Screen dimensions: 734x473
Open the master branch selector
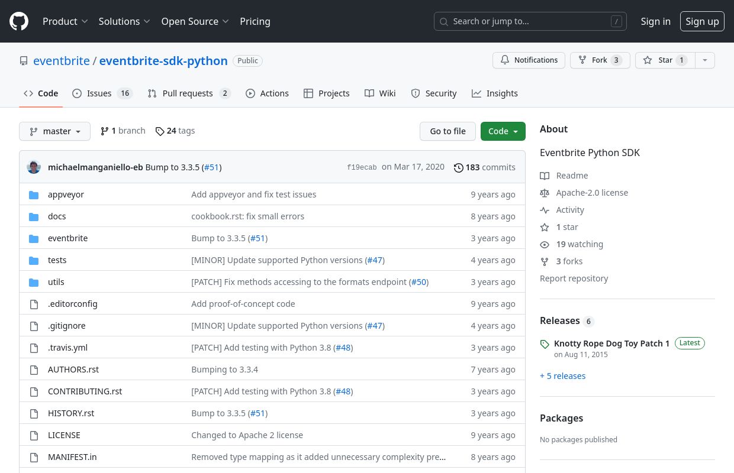(54, 131)
